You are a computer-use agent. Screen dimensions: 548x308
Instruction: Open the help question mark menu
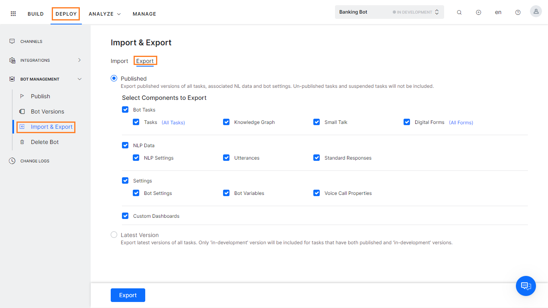pyautogui.click(x=518, y=12)
